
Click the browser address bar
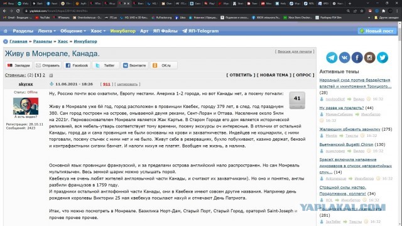(185, 11)
